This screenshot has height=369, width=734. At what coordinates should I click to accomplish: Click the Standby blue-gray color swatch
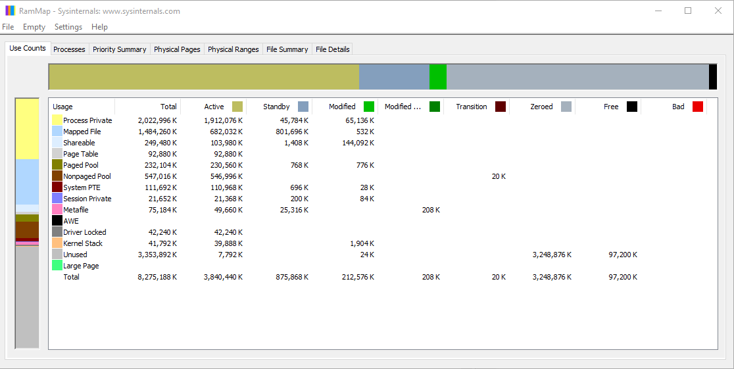click(303, 107)
